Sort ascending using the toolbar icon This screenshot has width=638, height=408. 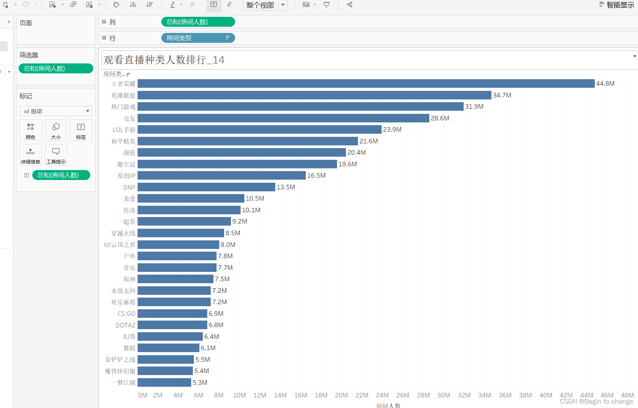pos(133,4)
